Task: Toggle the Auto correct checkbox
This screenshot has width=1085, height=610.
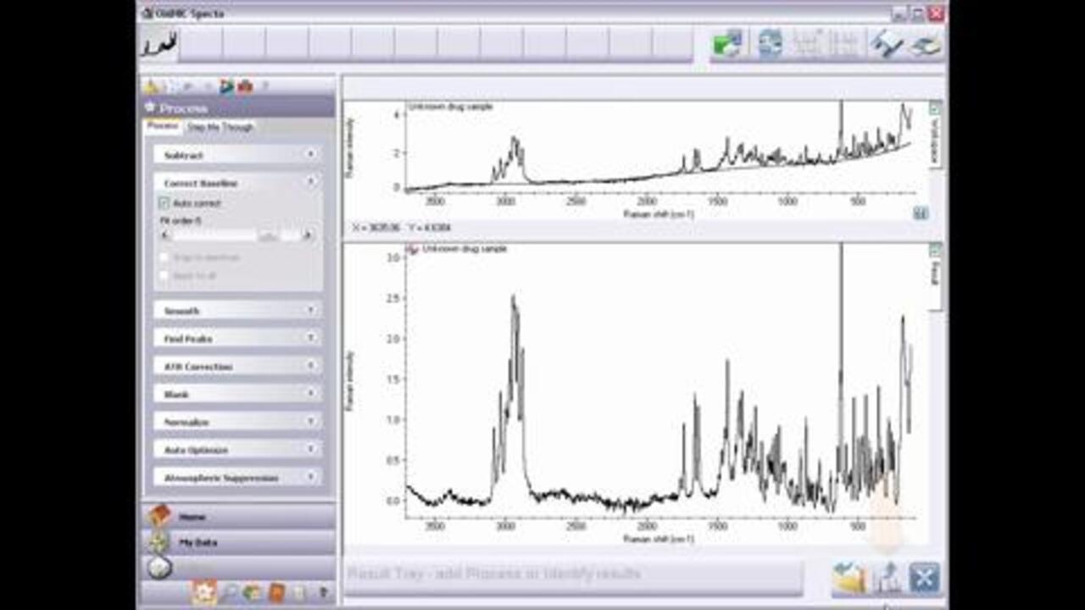Action: click(x=164, y=203)
